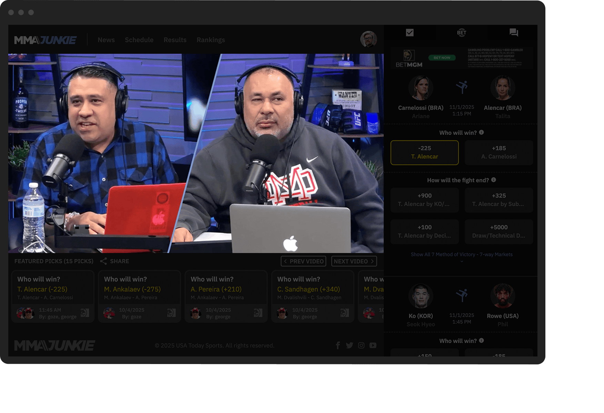Viewport: 604px width, 413px height.
Task: Open the user profile avatar menu
Action: tap(368, 39)
